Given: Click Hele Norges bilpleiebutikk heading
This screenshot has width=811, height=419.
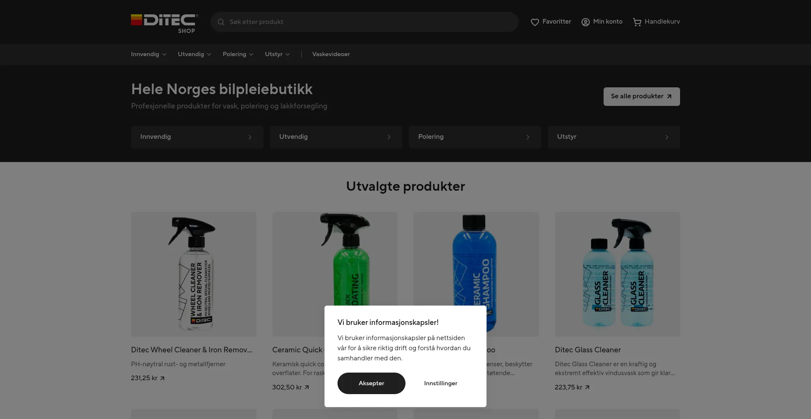Looking at the screenshot, I should 222,89.
